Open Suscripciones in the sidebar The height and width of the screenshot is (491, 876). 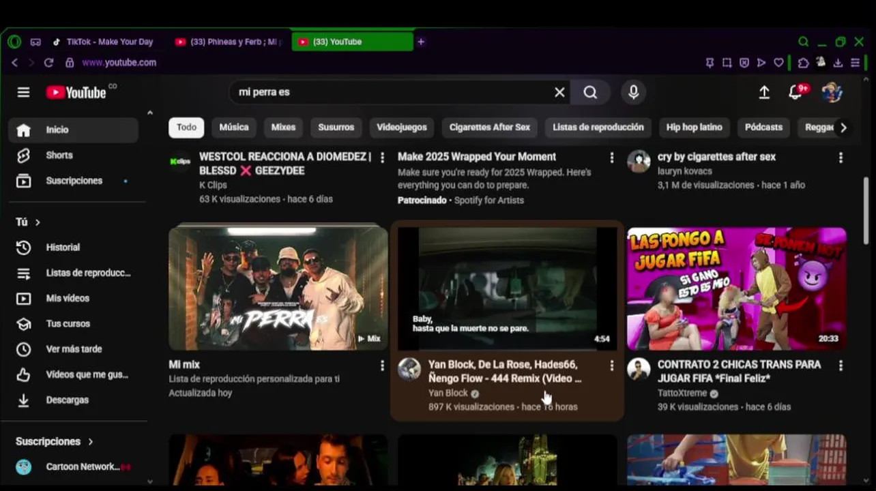[x=73, y=181]
